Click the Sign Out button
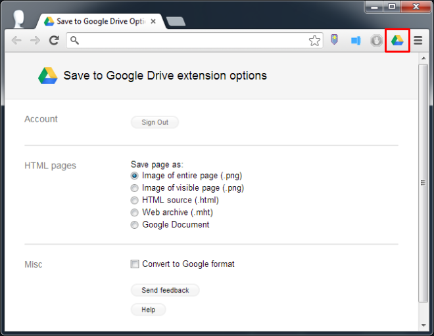The width and height of the screenshot is (434, 336). click(155, 122)
